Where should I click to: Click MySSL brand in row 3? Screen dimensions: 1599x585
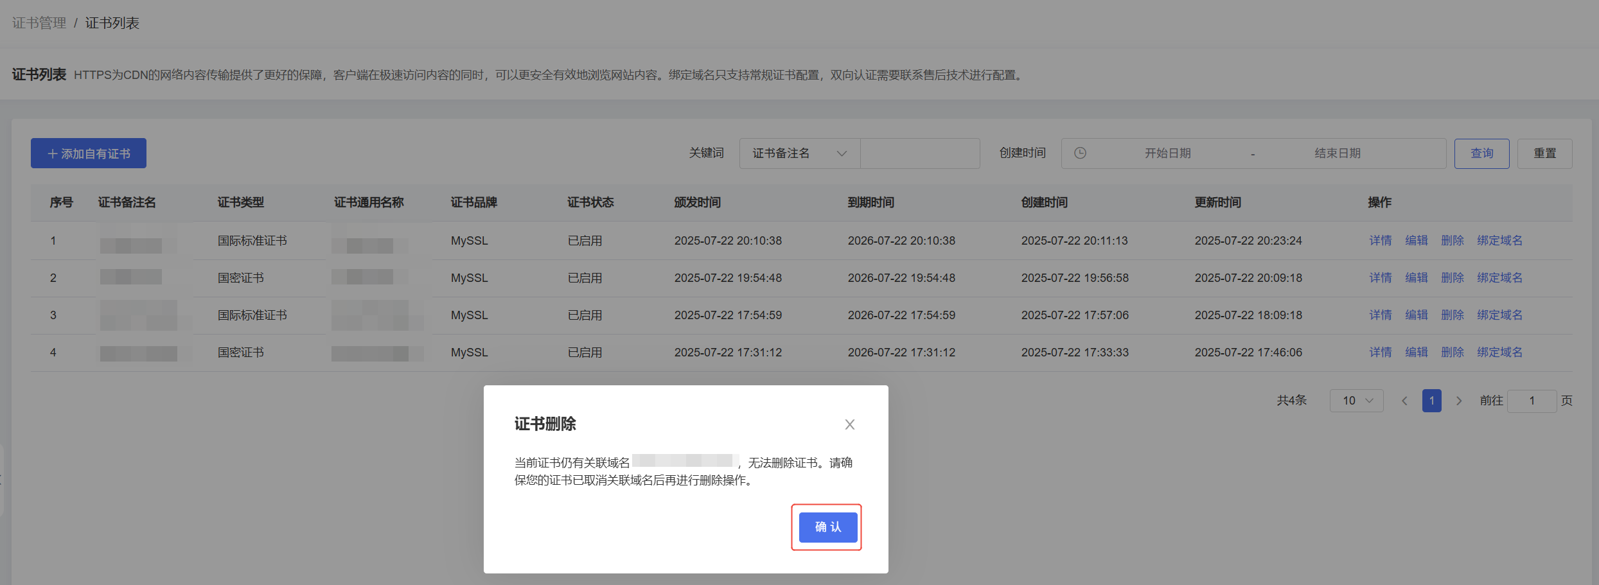coord(470,315)
